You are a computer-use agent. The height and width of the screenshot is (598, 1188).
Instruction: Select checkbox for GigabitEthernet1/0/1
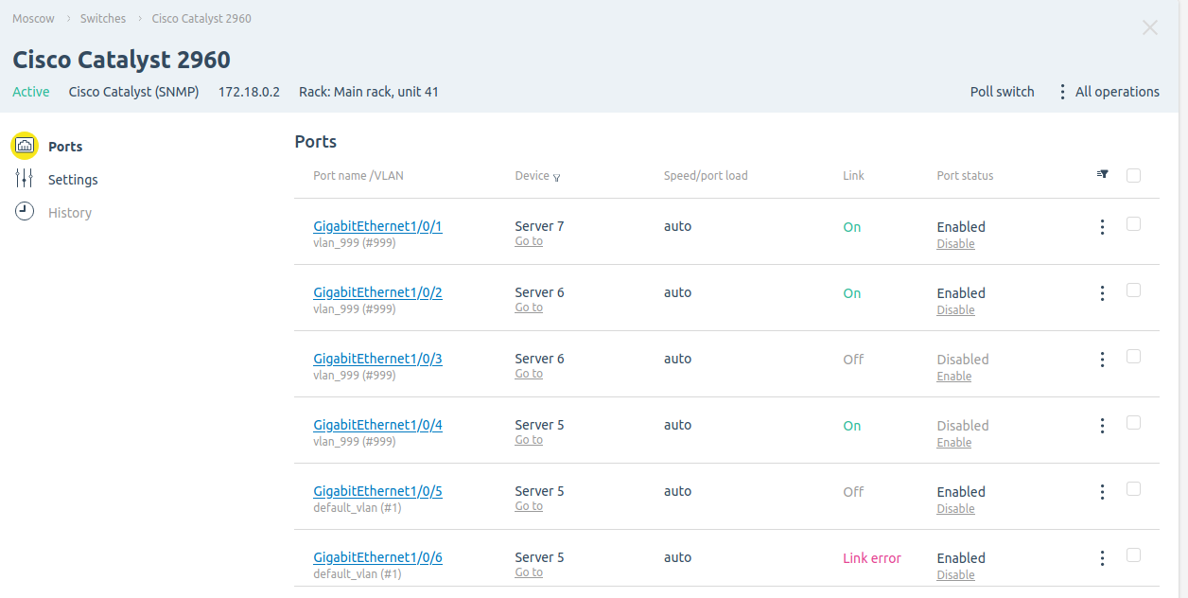[1133, 224]
